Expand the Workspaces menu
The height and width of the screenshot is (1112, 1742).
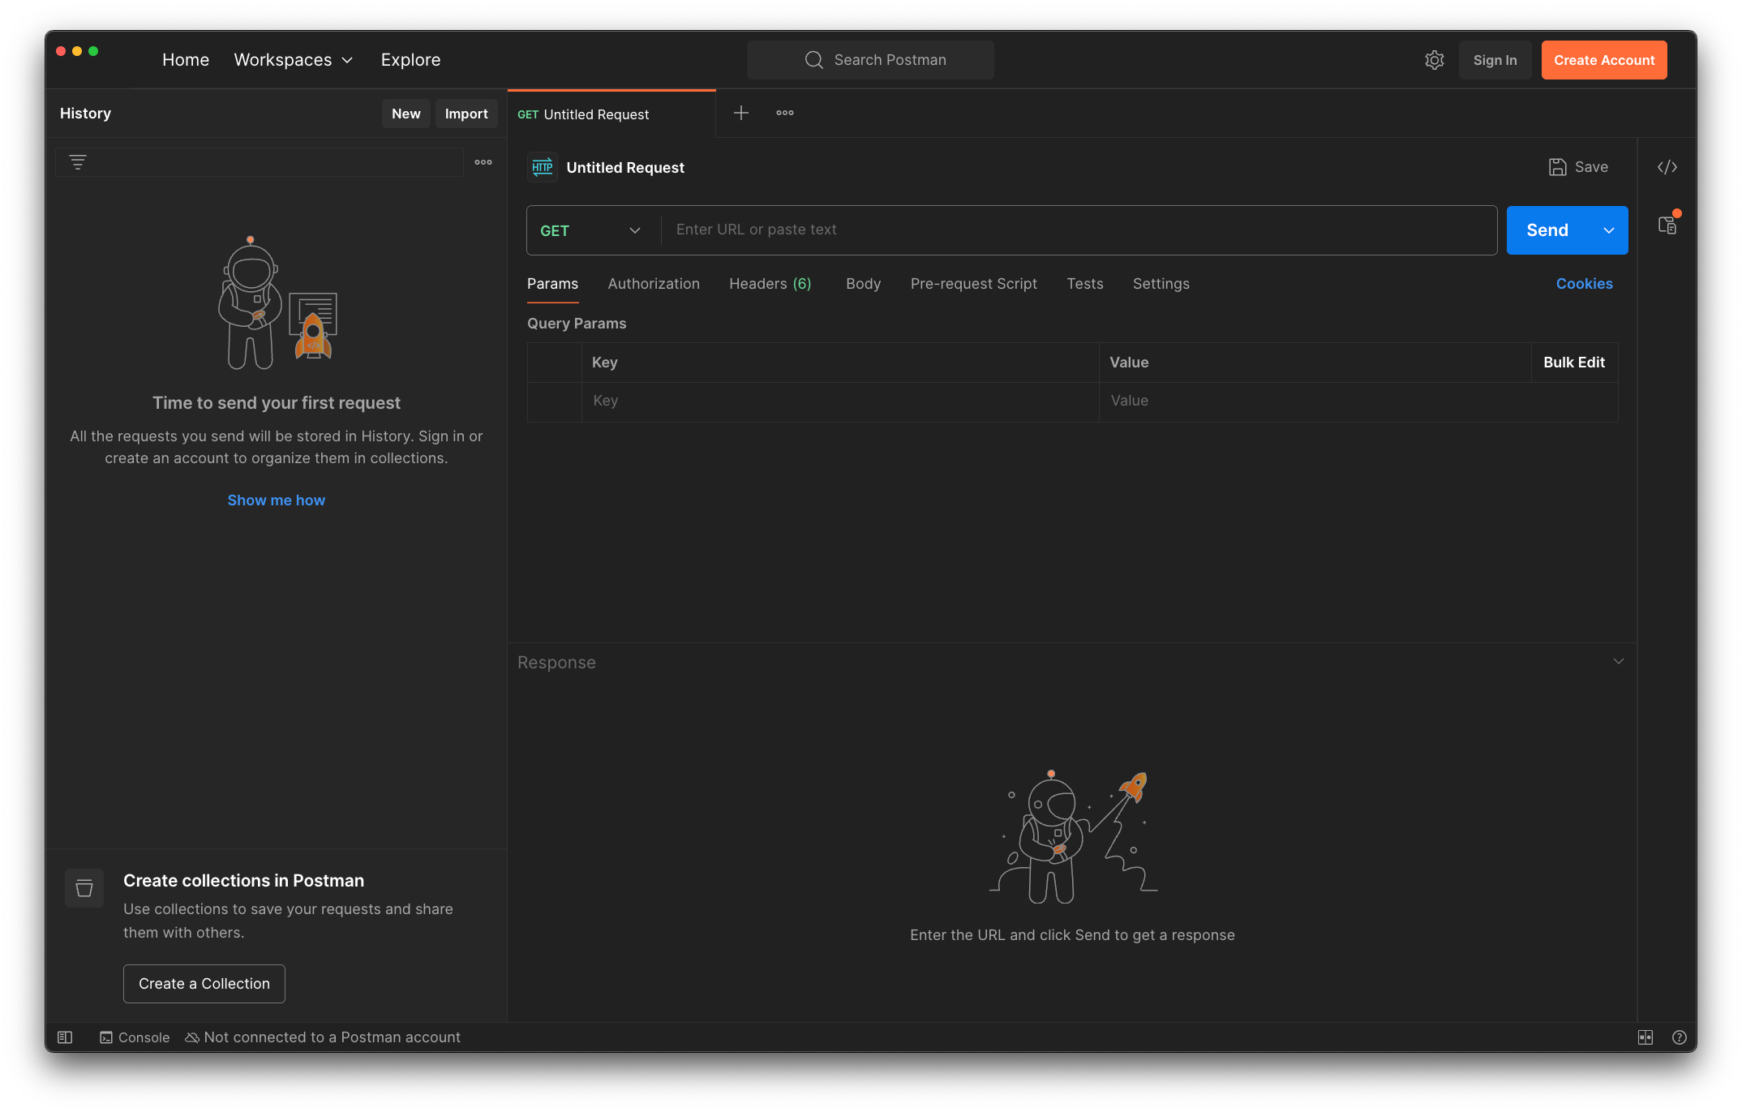coord(294,59)
